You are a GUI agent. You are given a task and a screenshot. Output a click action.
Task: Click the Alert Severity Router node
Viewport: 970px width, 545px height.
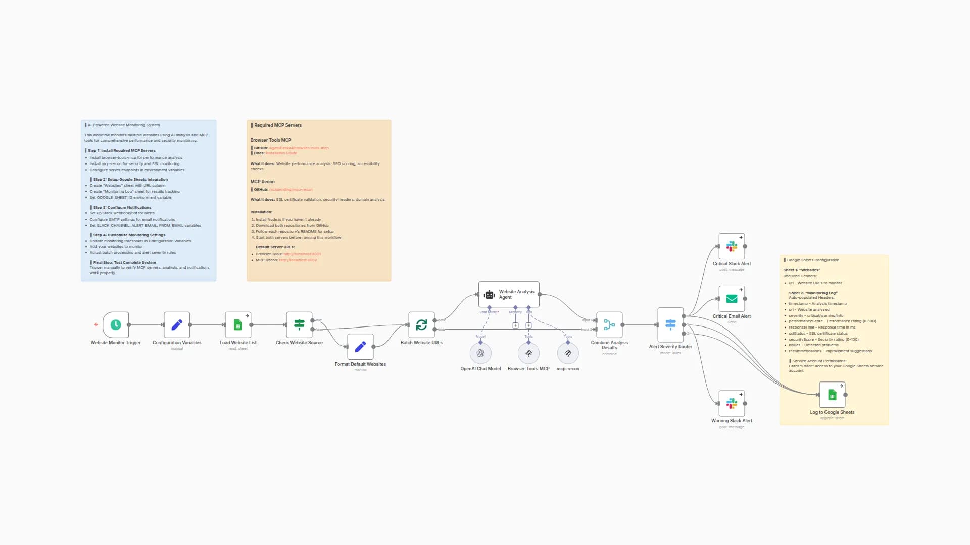(670, 325)
